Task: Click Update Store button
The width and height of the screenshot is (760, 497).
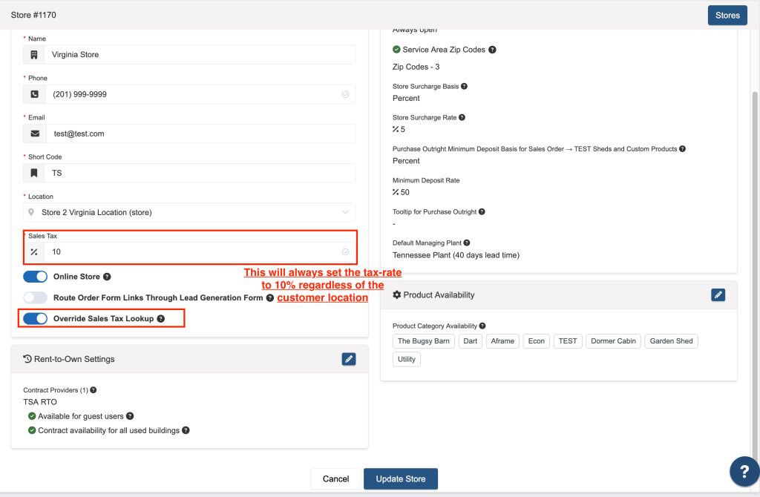Action: (x=400, y=479)
